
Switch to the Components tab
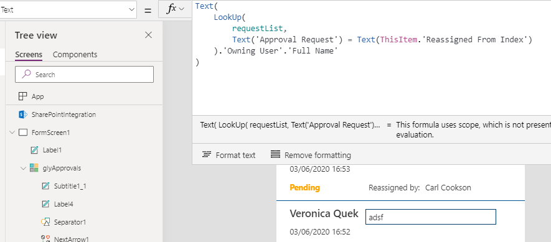pyautogui.click(x=75, y=55)
